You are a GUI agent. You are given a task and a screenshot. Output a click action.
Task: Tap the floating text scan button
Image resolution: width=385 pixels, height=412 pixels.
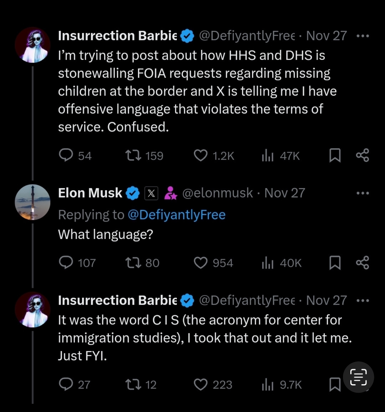[358, 377]
